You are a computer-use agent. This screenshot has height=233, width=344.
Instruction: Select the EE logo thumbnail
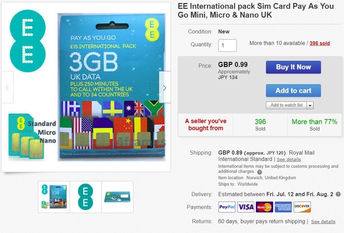85,197
